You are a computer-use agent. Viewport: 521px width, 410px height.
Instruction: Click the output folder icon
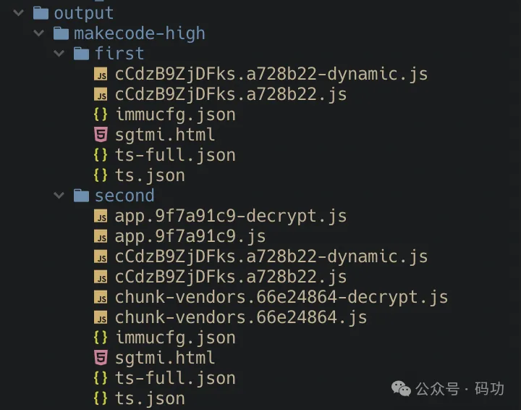click(41, 13)
